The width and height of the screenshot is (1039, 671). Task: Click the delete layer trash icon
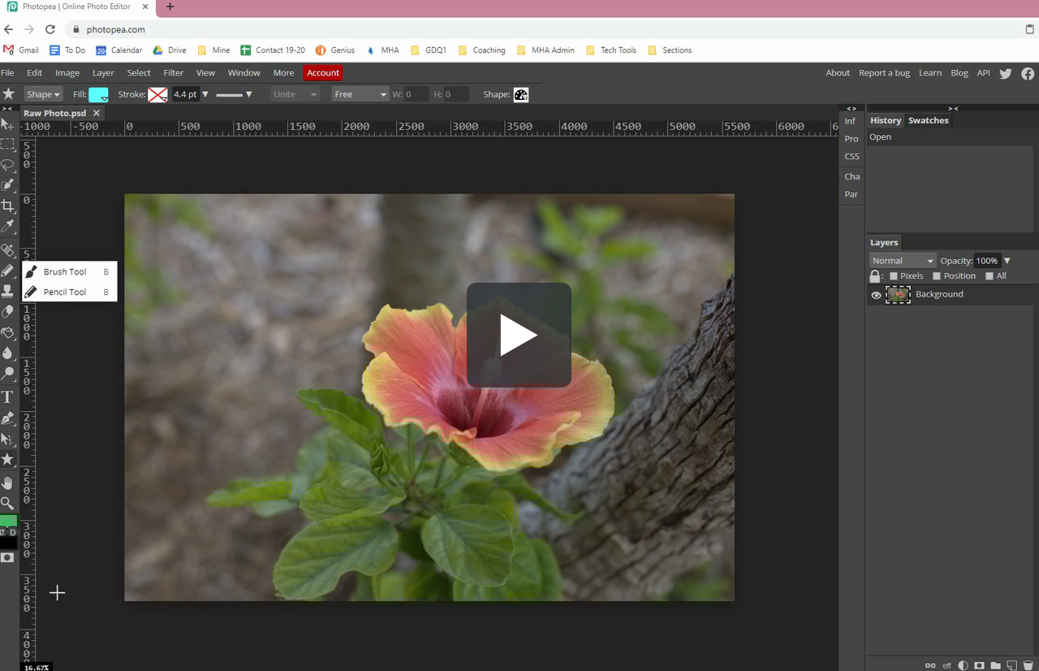point(1029,664)
